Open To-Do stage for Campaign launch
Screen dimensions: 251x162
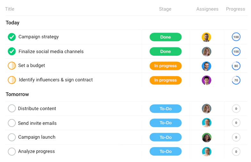(166, 137)
